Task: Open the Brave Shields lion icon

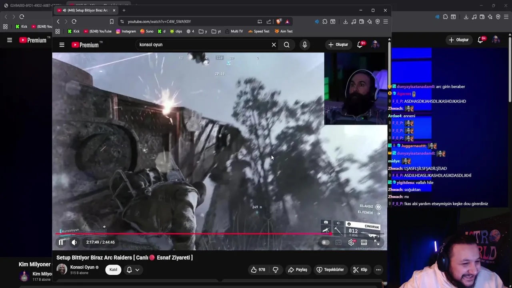Action: [279, 22]
